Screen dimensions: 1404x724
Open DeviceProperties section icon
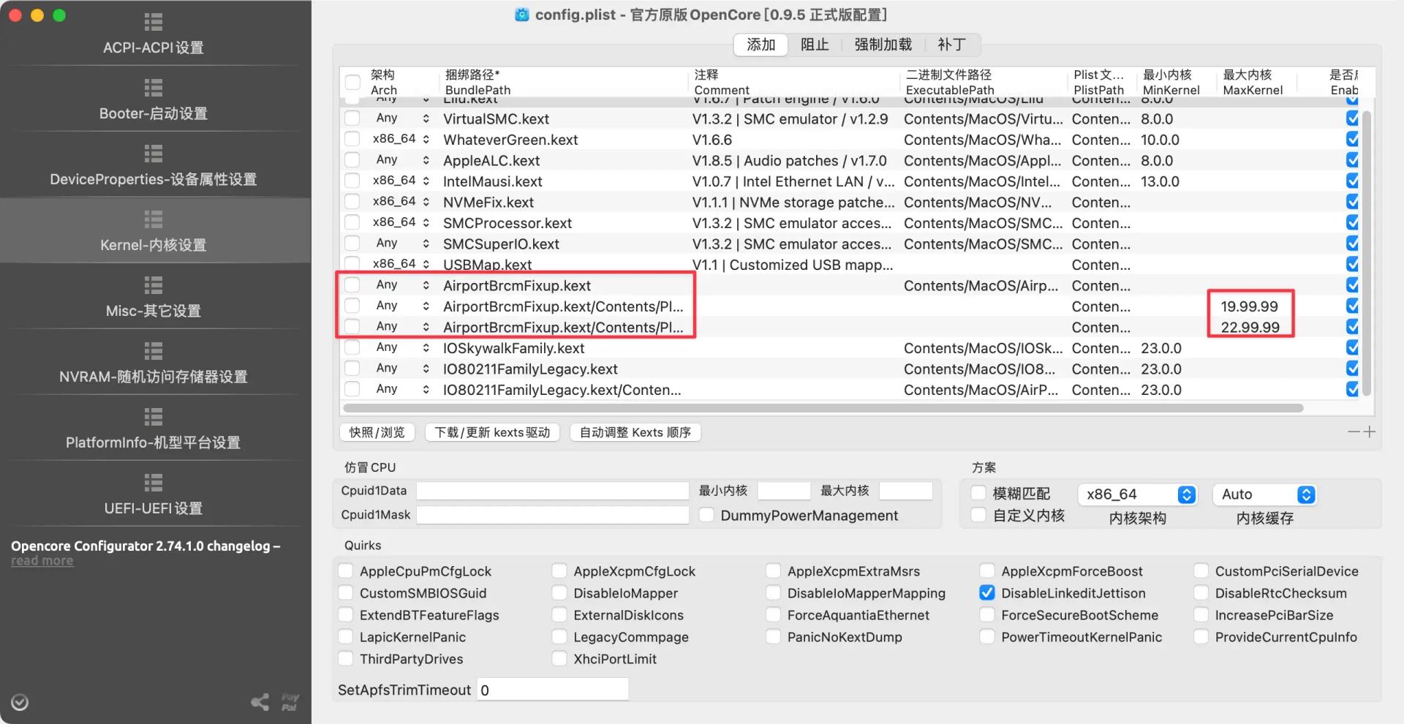click(x=153, y=154)
